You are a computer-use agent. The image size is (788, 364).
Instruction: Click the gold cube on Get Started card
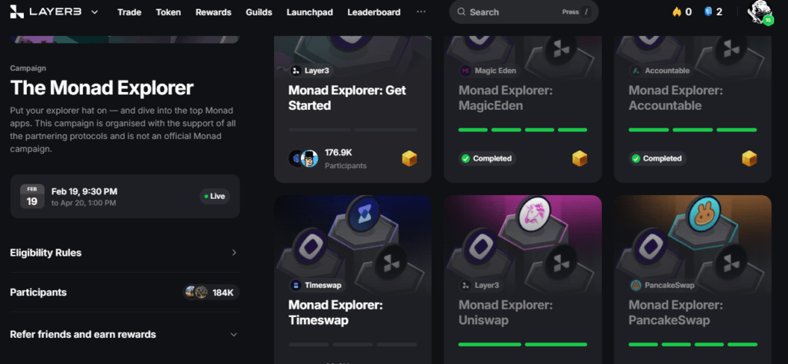tap(409, 158)
